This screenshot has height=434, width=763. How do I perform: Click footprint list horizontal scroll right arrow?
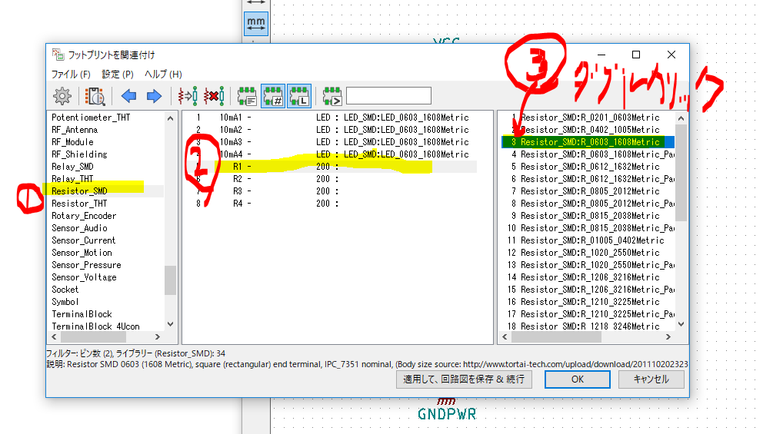tap(668, 336)
